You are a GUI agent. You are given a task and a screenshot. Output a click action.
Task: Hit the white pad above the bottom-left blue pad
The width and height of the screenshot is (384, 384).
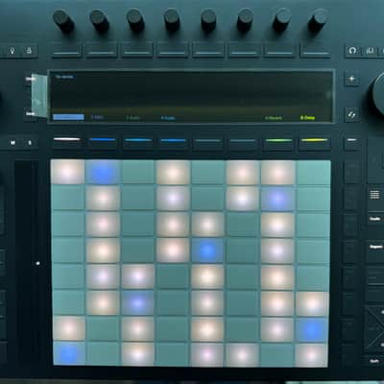69,328
